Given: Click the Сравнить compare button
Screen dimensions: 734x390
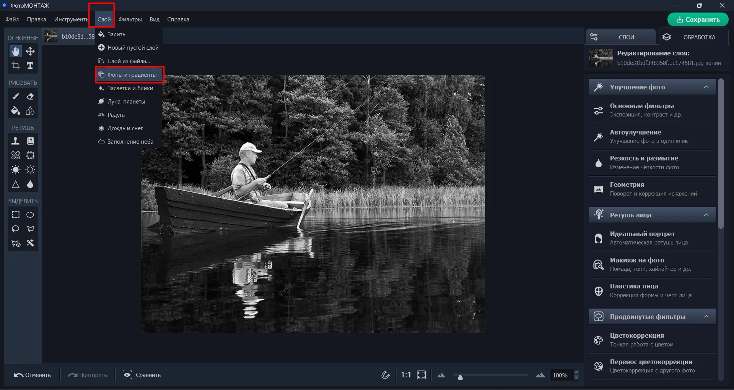Looking at the screenshot, I should tap(142, 375).
